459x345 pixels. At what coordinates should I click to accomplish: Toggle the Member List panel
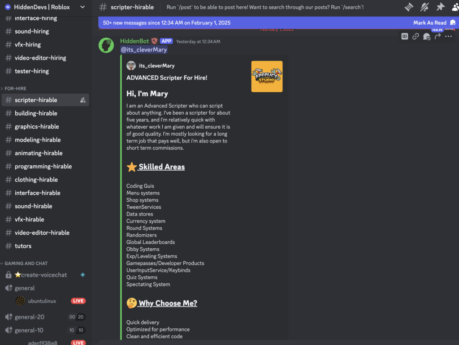point(455,7)
